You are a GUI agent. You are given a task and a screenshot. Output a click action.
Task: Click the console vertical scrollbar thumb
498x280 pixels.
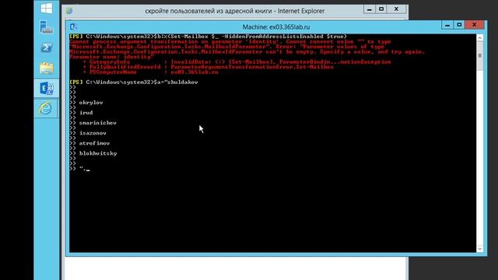click(x=479, y=55)
